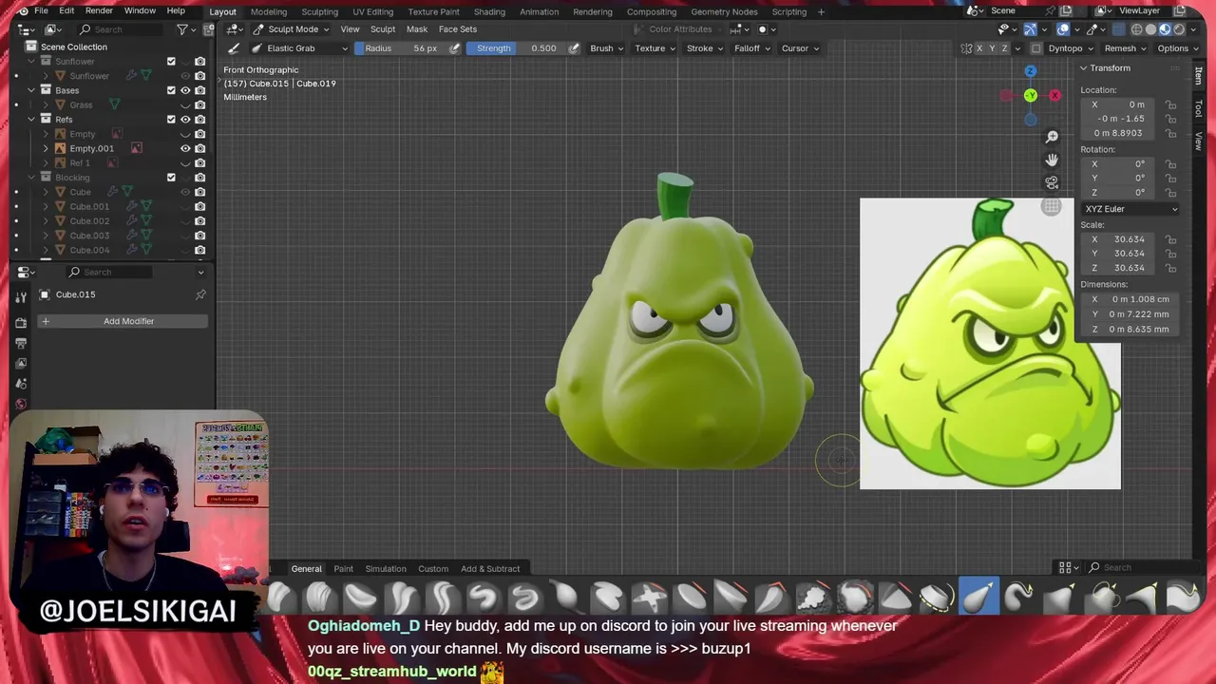
Task: Open the Face Sets menu
Action: click(458, 29)
